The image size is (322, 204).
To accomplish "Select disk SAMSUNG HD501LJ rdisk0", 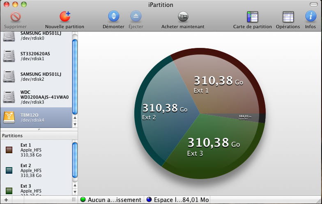I will pos(36,36).
